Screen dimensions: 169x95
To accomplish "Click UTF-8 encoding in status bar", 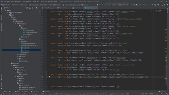I will tap(151, 94).
